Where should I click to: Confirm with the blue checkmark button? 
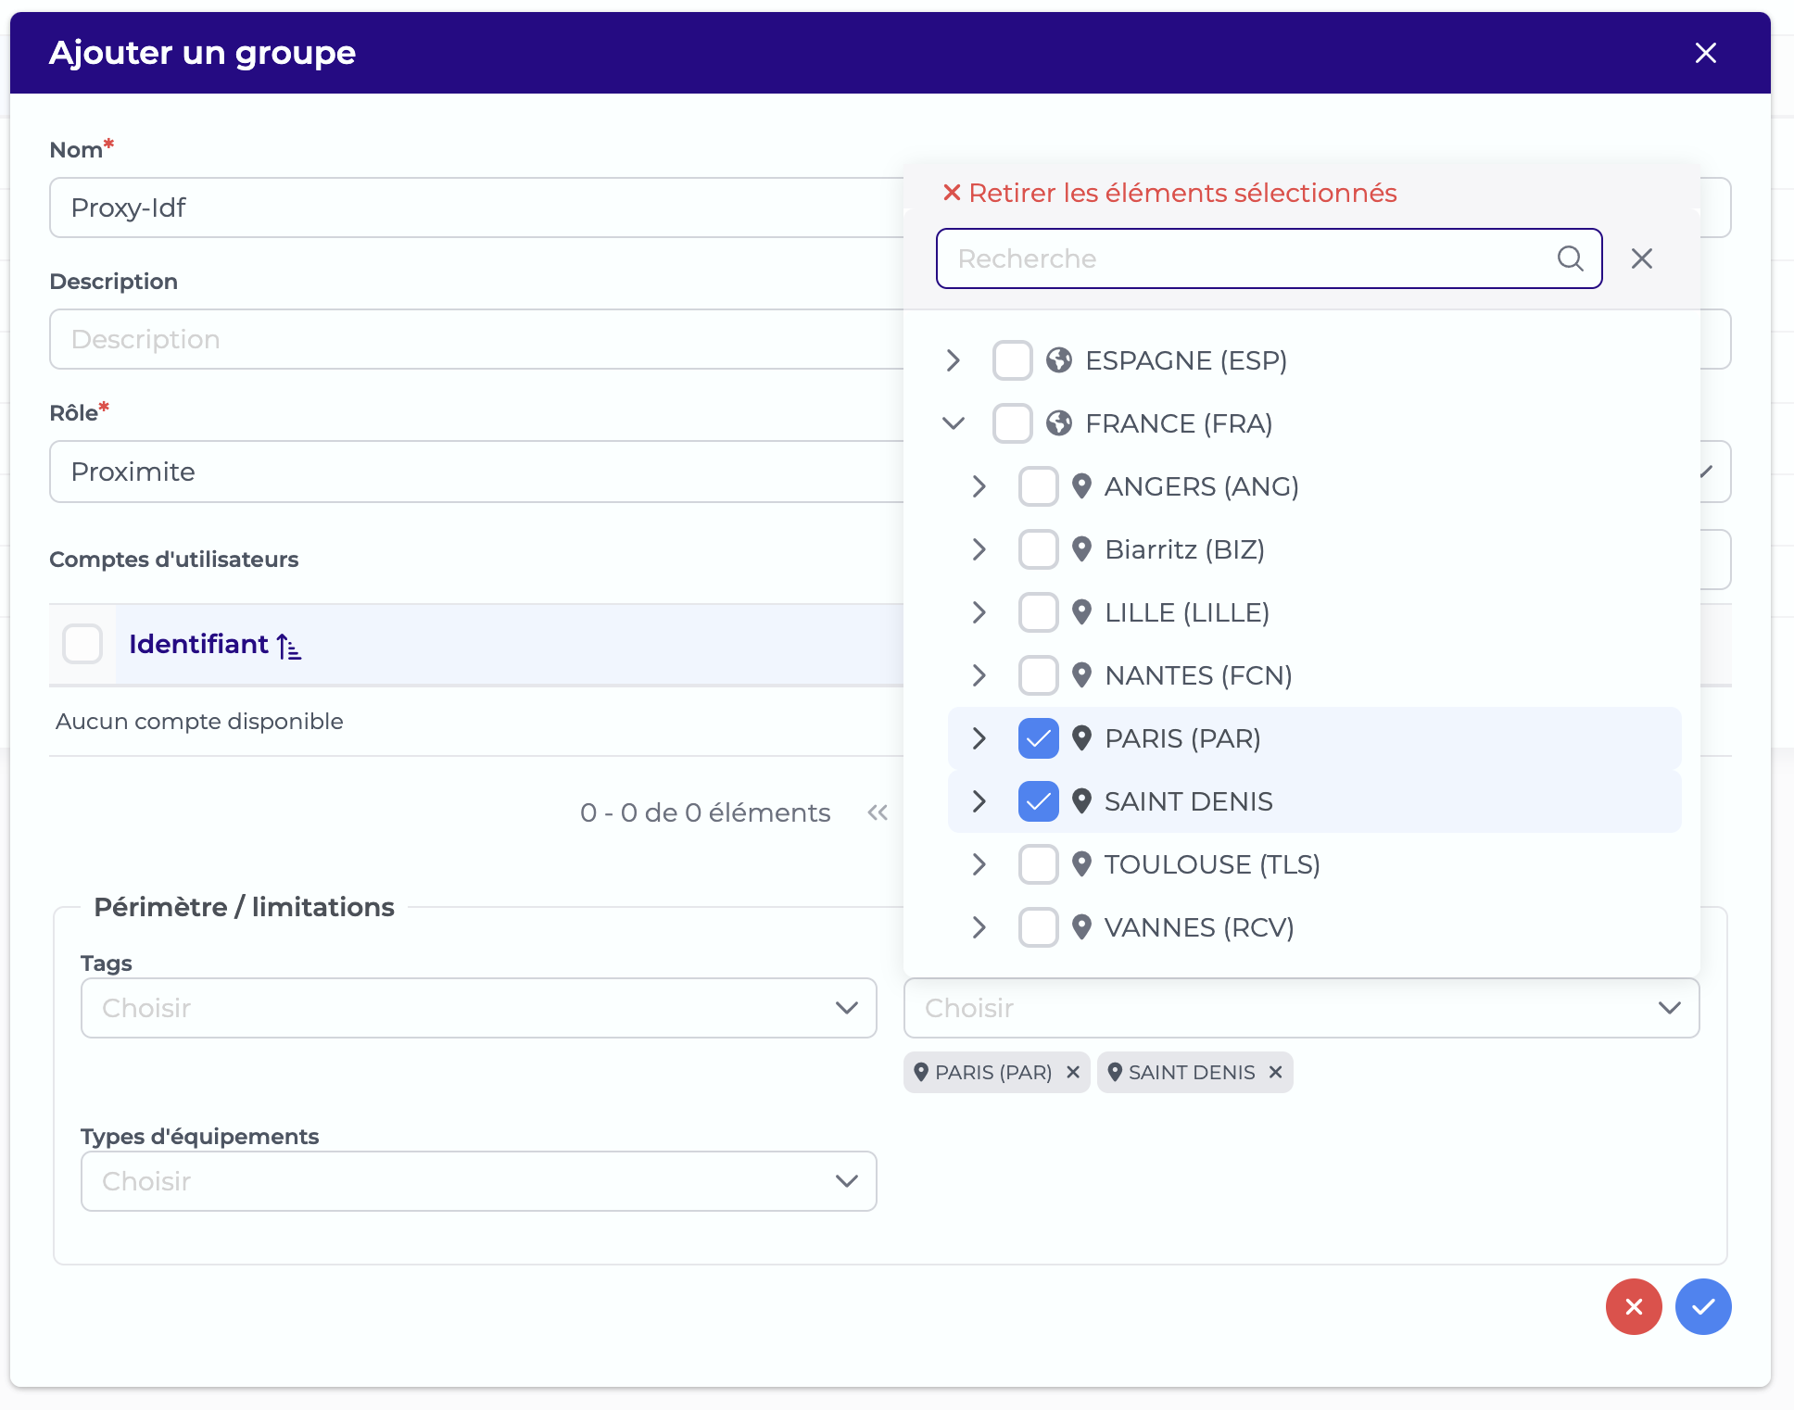point(1703,1306)
